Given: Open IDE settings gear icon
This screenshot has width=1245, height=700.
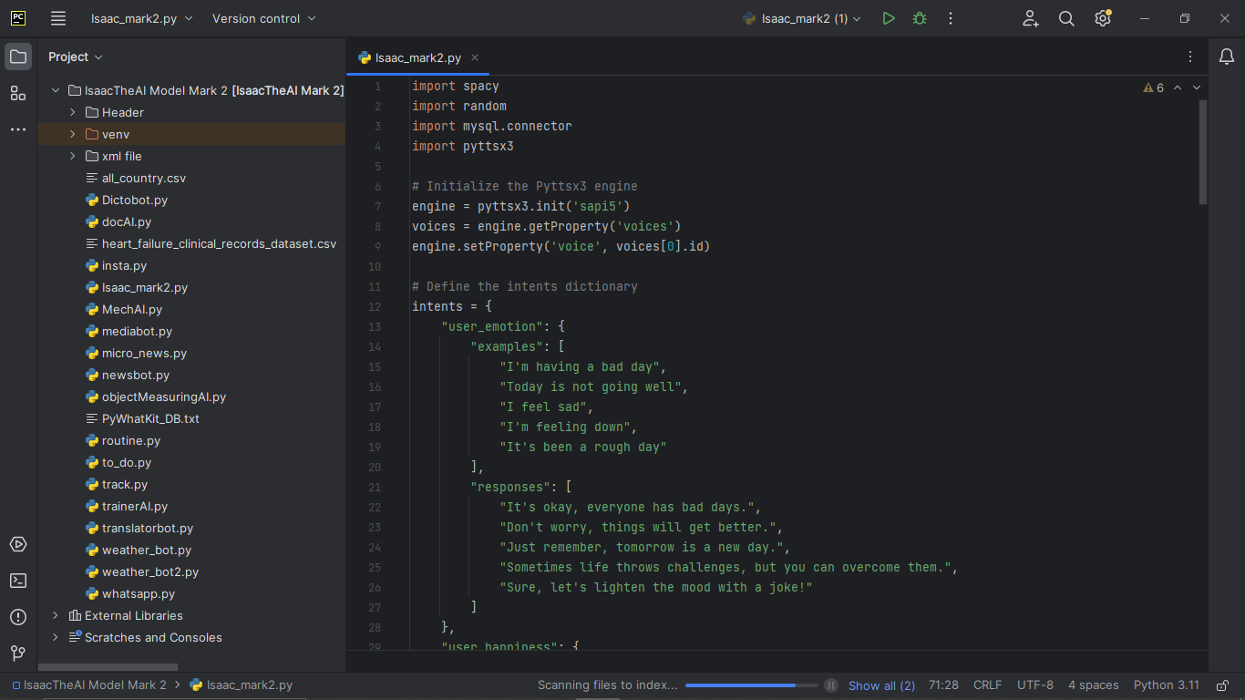Looking at the screenshot, I should 1103,18.
